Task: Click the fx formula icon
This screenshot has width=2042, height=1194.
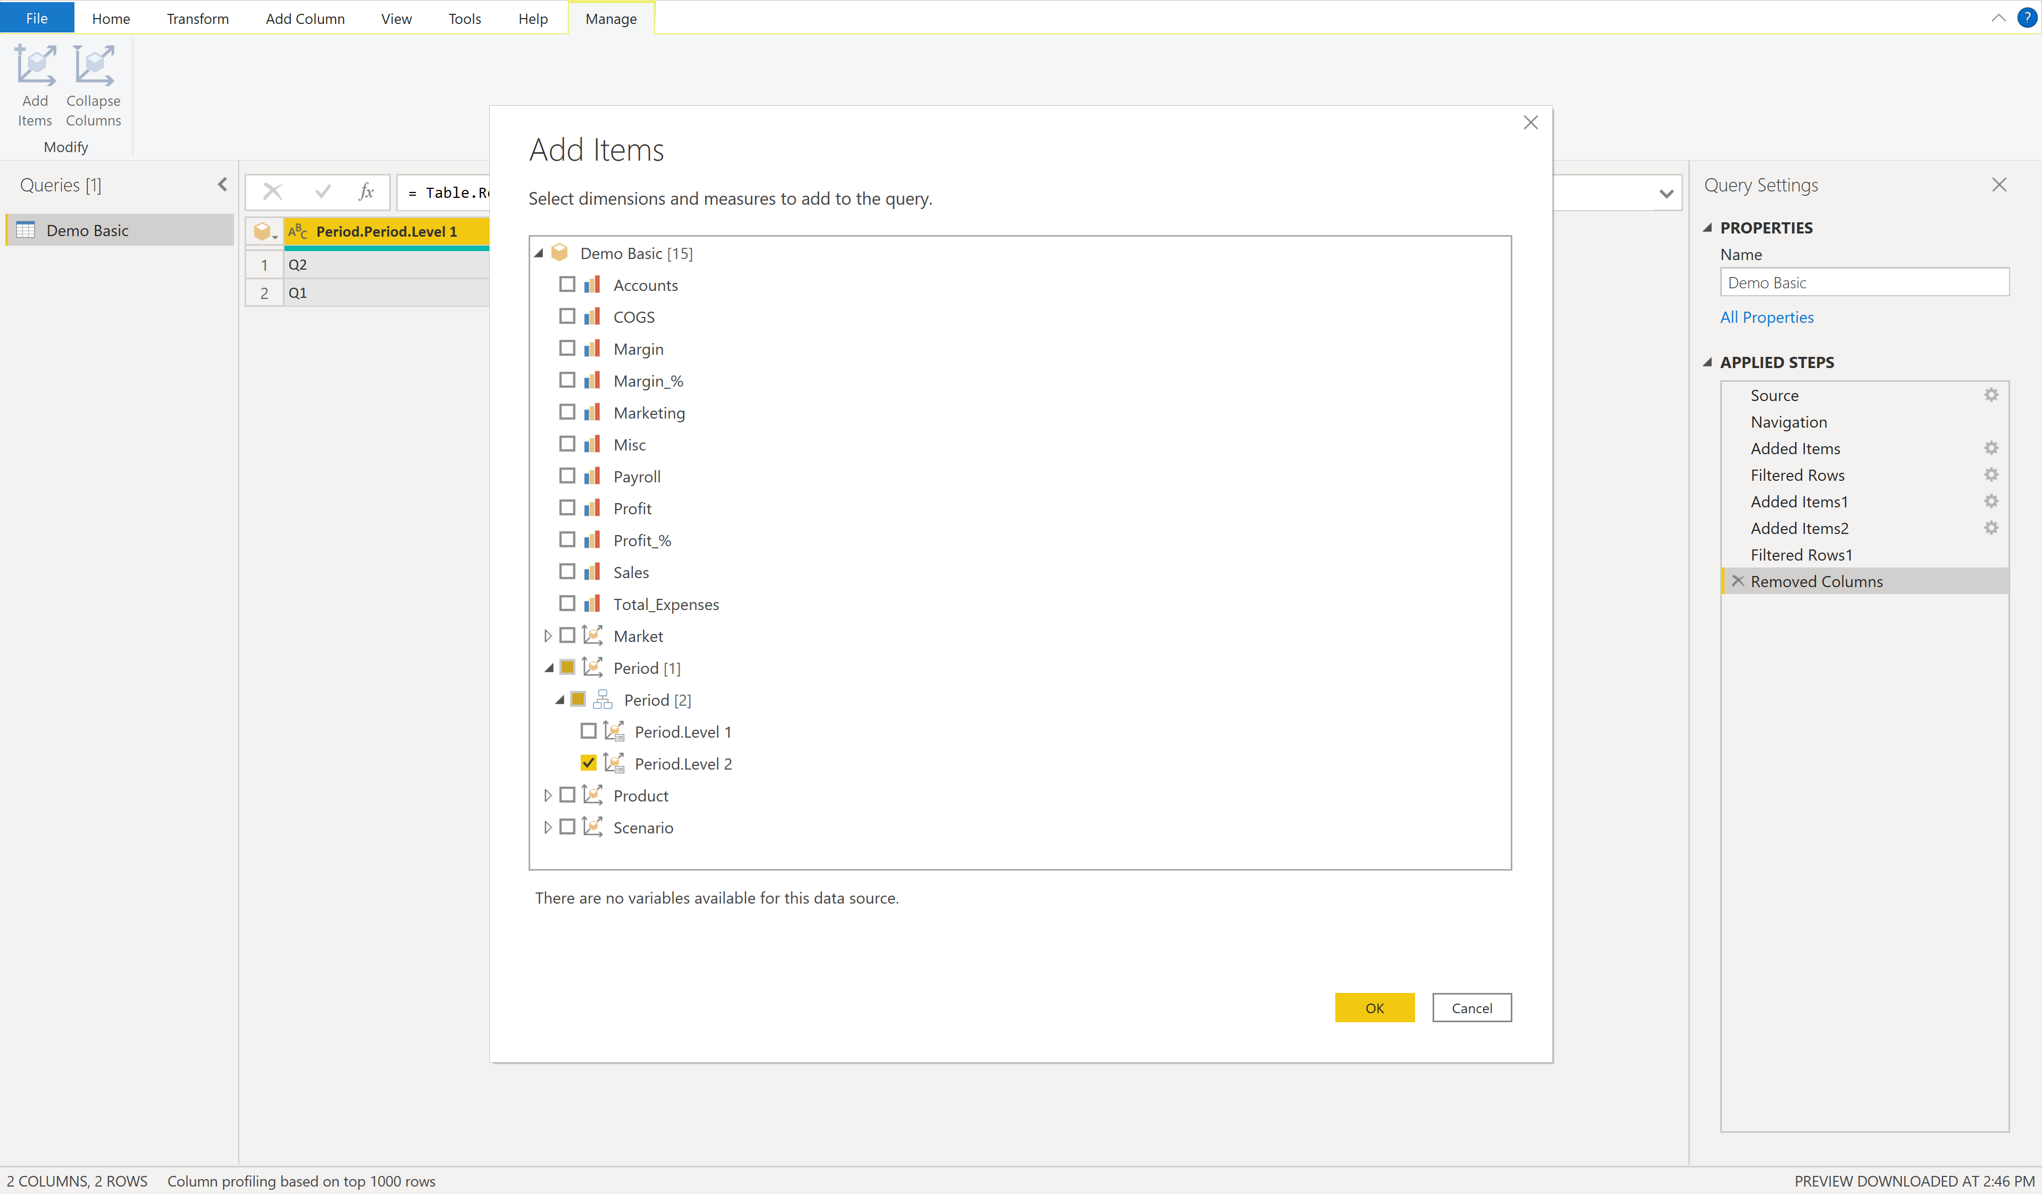Action: tap(366, 192)
